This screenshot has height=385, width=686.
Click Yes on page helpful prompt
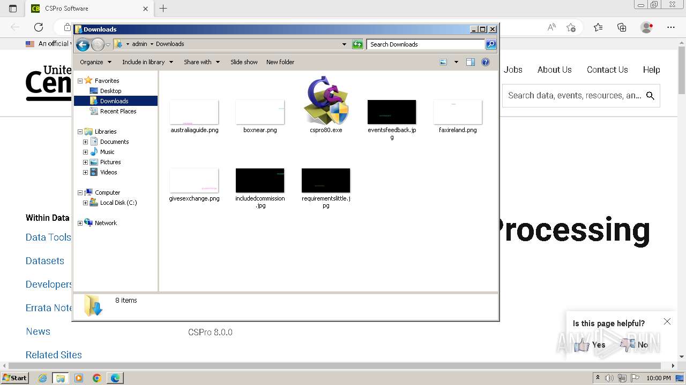(x=590, y=345)
